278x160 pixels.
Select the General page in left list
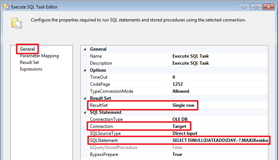(27, 49)
